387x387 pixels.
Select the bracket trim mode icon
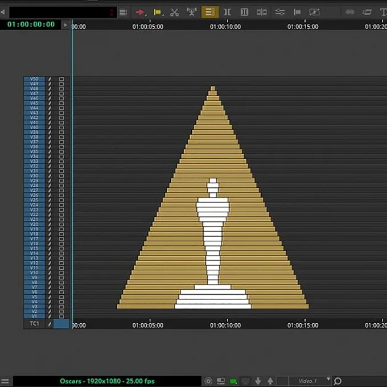tap(227, 12)
